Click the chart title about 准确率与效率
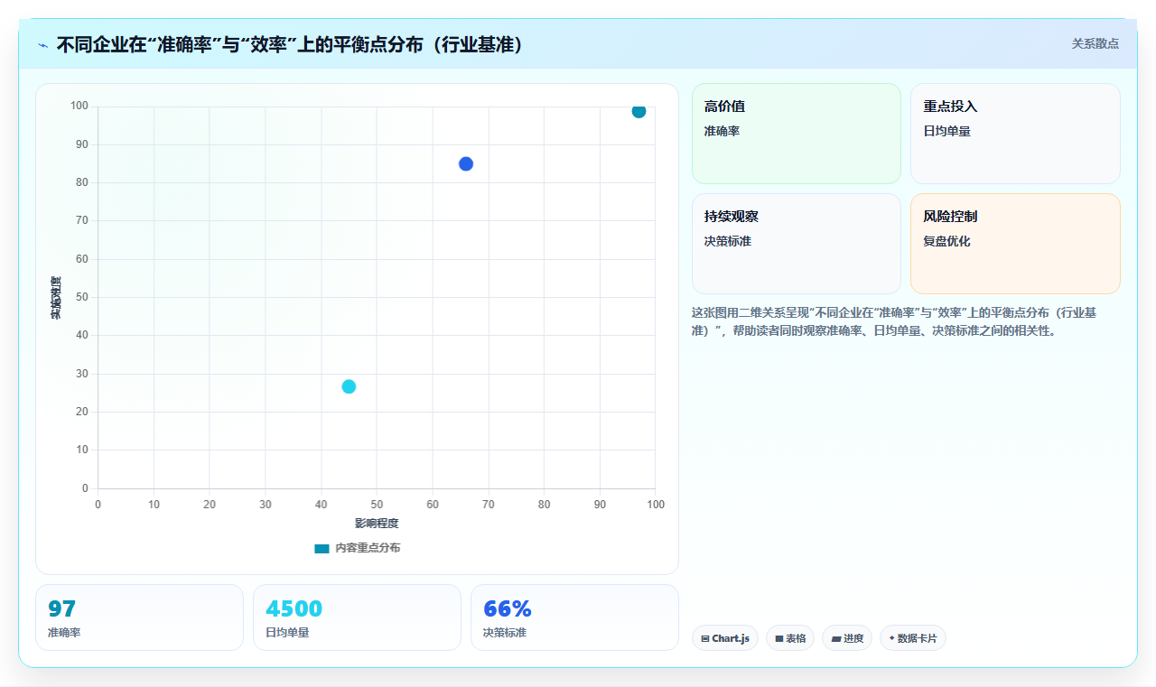1156x687 pixels. (x=290, y=44)
